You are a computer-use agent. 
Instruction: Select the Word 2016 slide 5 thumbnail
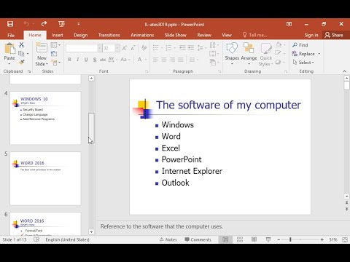pos(45,178)
